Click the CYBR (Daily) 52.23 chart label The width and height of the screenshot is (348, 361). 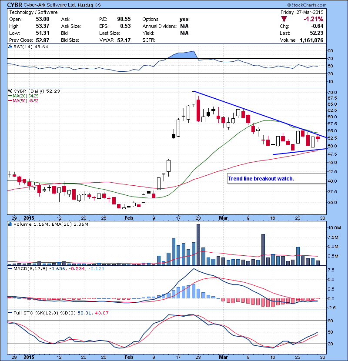[37, 91]
